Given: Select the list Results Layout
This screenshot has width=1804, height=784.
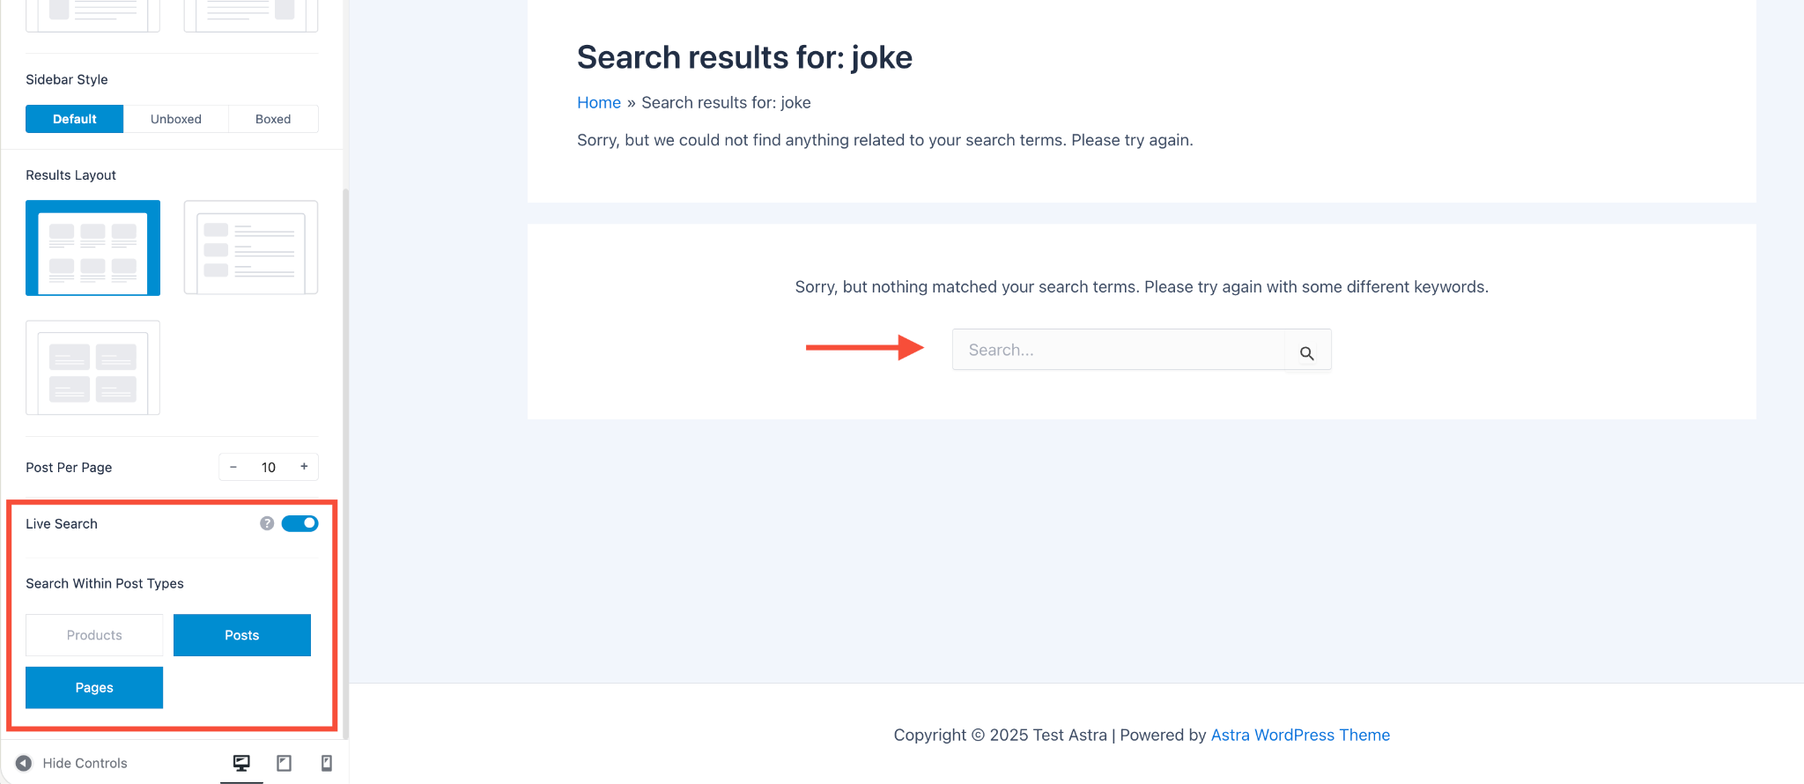Looking at the screenshot, I should tap(250, 248).
